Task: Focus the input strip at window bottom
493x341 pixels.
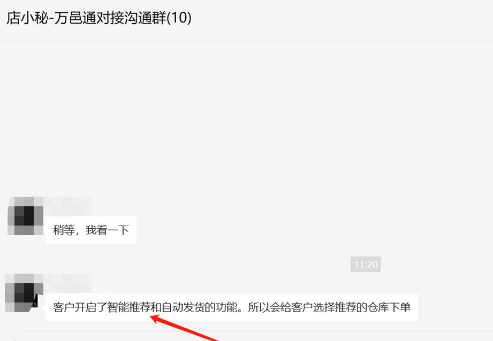Action: (246, 336)
